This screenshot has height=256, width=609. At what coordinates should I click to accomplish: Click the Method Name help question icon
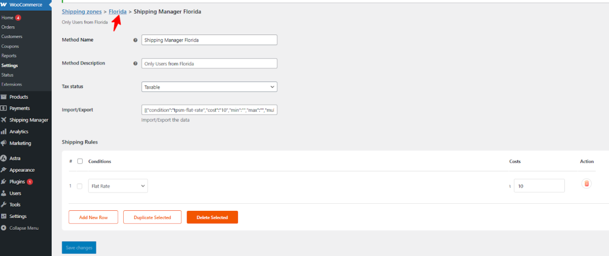tap(136, 40)
